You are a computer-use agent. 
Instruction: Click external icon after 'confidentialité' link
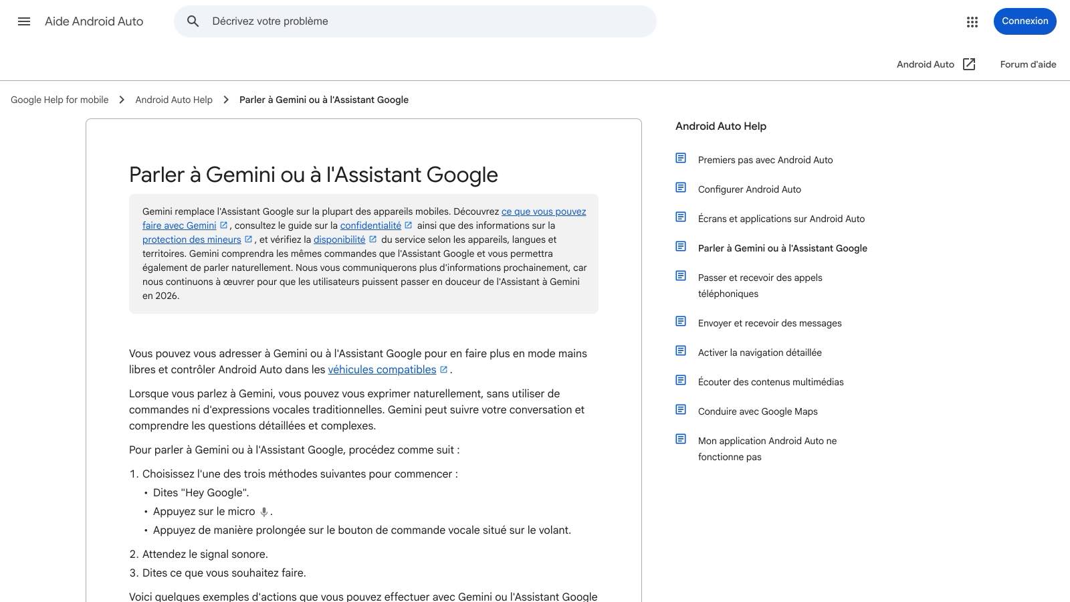point(409,225)
